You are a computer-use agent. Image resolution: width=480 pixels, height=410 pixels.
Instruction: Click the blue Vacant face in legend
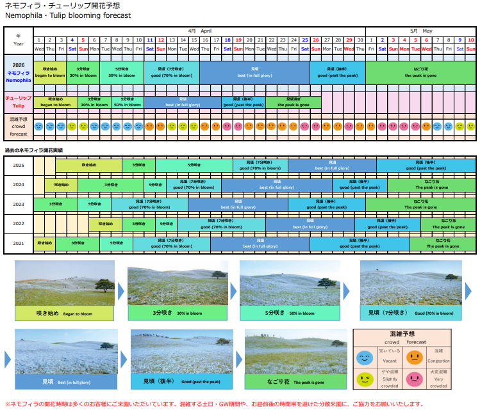(365, 356)
